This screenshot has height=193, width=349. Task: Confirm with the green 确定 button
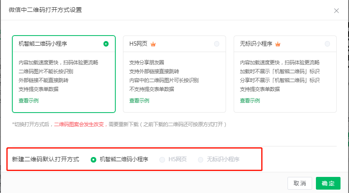[328, 183]
